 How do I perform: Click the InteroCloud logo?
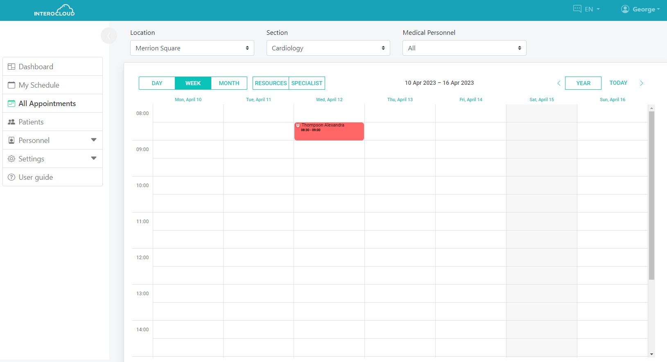tap(54, 10)
